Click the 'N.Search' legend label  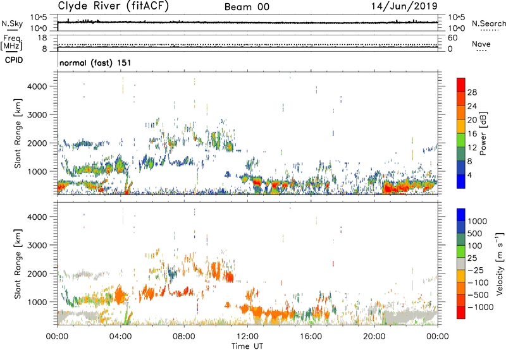[488, 23]
